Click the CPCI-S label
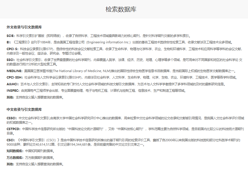The width and height of the screenshot is (248, 172). pyautogui.click(x=13, y=49)
